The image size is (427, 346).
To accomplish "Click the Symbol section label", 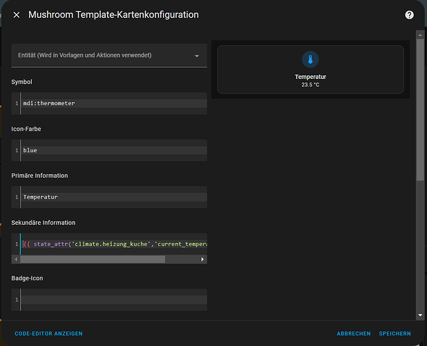I will coord(22,82).
